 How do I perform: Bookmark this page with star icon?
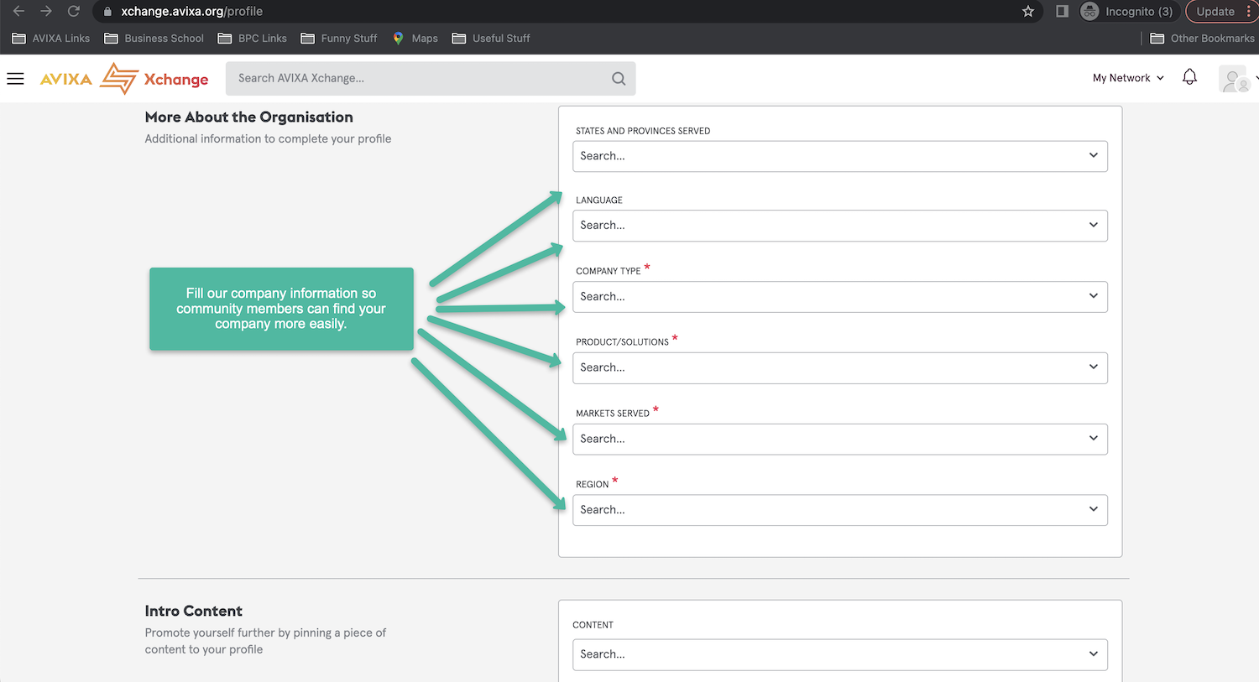click(1027, 11)
